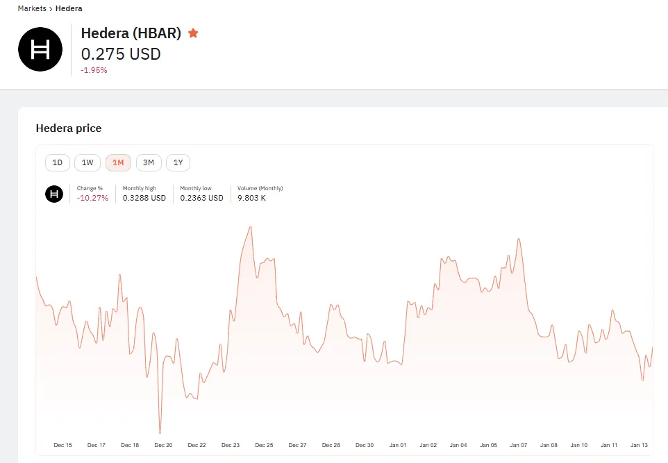Click the Jan 07 axis label
668x463 pixels.
coord(519,445)
